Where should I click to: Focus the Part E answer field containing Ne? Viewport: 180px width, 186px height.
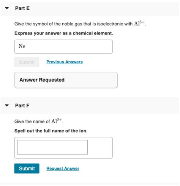coord(63,47)
